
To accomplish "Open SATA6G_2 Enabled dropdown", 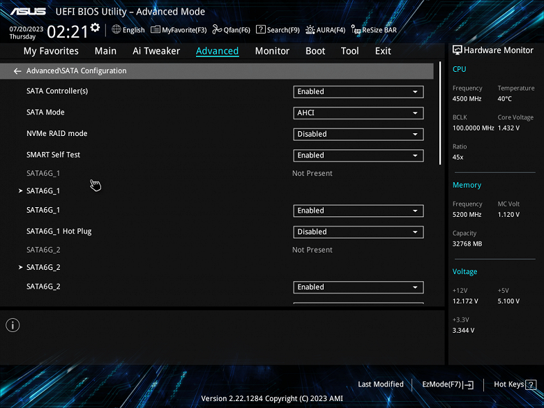I will point(358,287).
